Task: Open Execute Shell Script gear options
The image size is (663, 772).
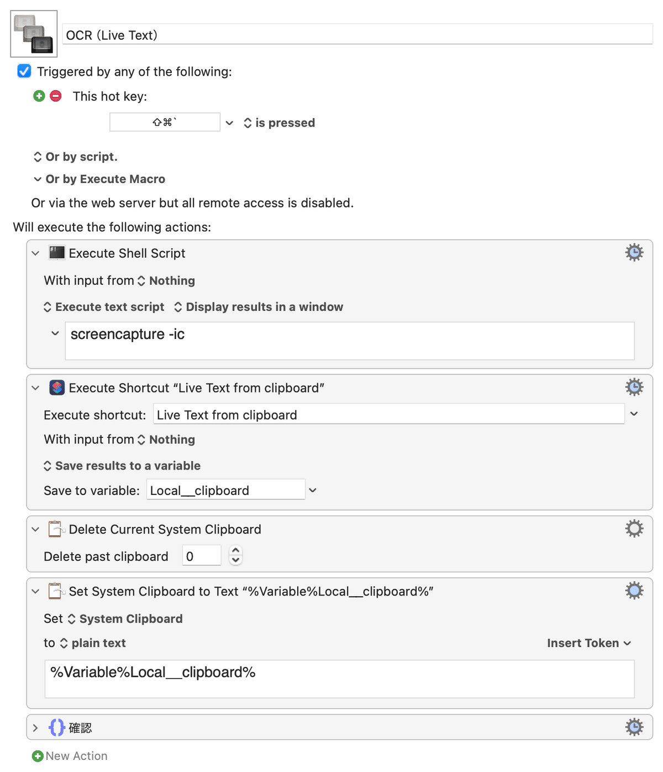Action: pos(634,253)
